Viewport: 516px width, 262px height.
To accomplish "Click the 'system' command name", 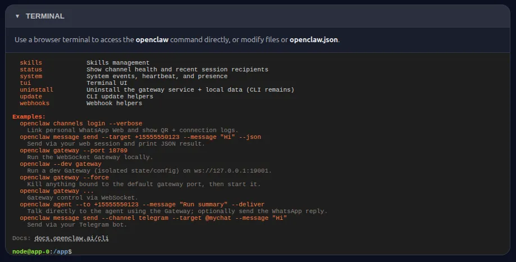I will [31, 76].
